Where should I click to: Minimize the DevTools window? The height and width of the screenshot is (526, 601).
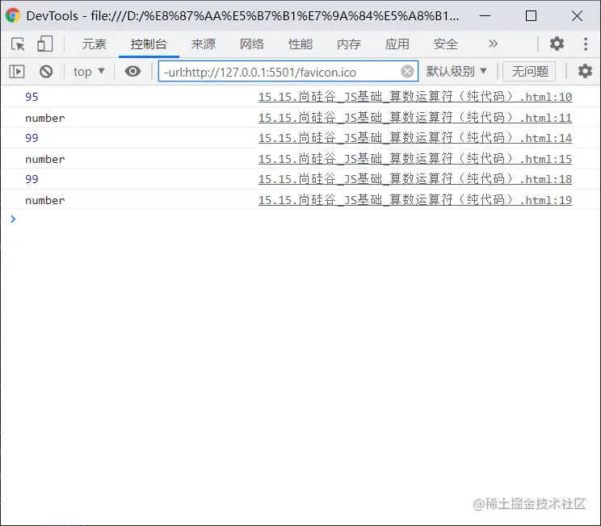click(485, 15)
